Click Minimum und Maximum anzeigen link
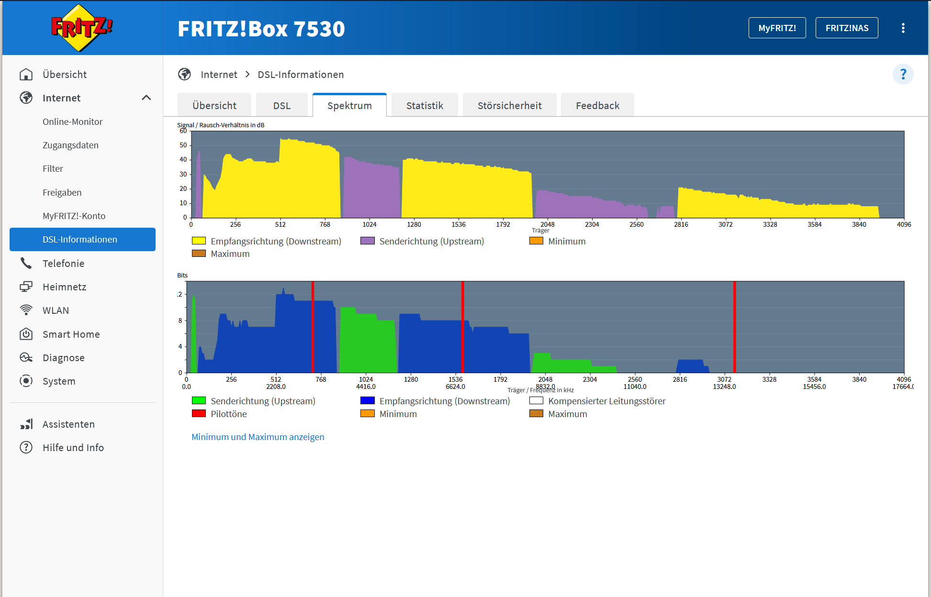Screen dimensions: 931x597 (258, 437)
